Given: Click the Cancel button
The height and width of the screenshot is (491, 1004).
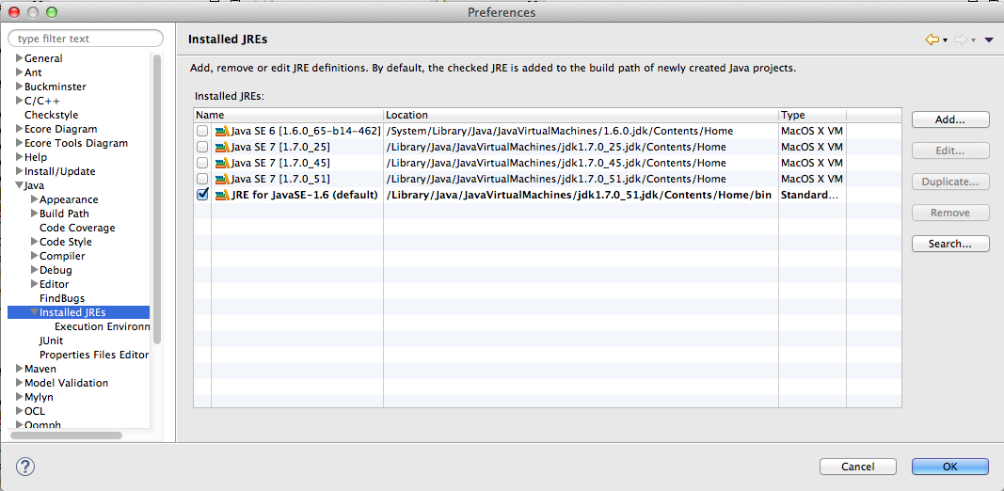Looking at the screenshot, I should 858,467.
